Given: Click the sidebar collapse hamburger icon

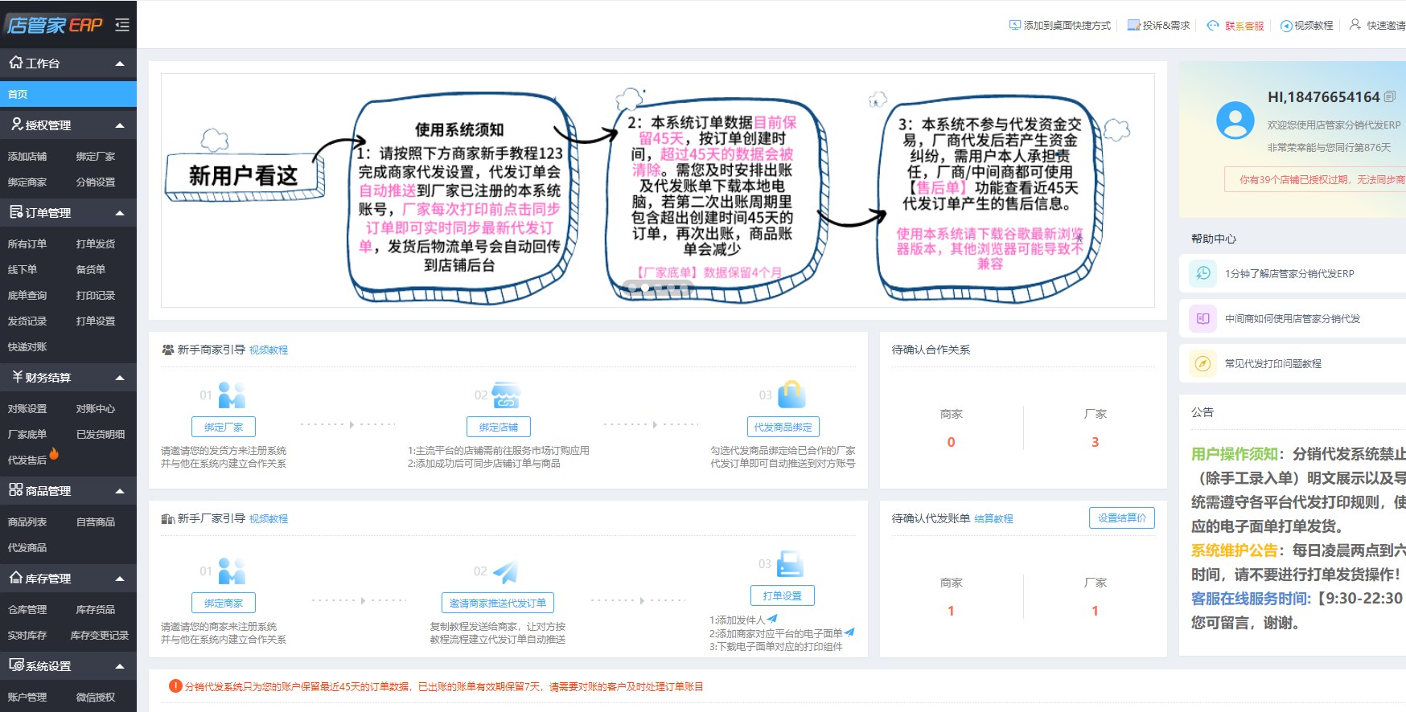Looking at the screenshot, I should coord(122,25).
